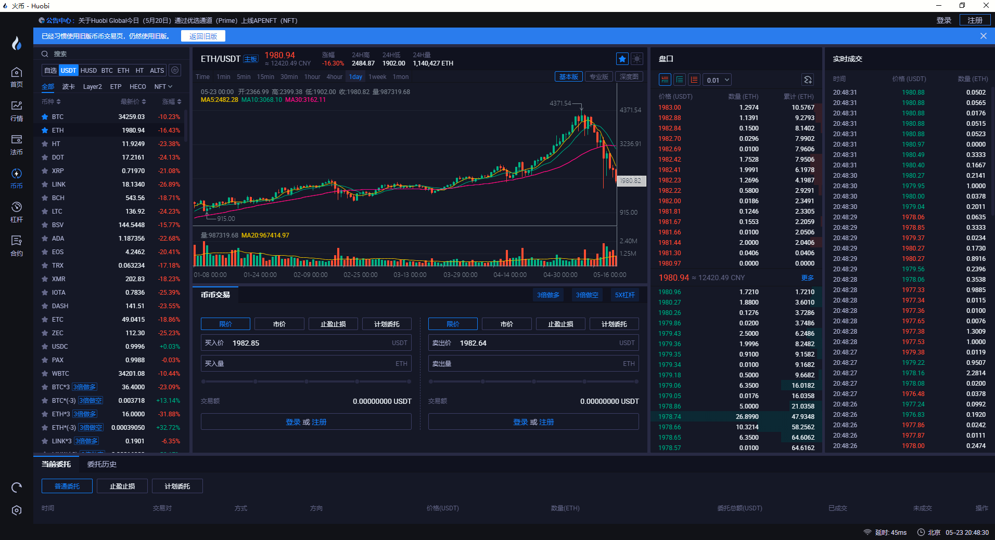
Task: Select the 自选 favorites tab
Action: click(50, 71)
